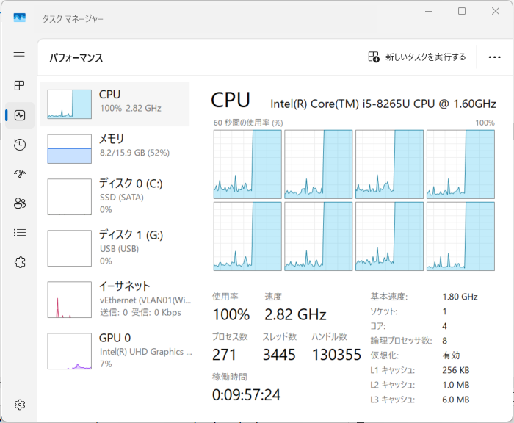The height and width of the screenshot is (423, 514).
Task: Select ディスク 0 (C:) resource entry
Action: [x=115, y=196]
